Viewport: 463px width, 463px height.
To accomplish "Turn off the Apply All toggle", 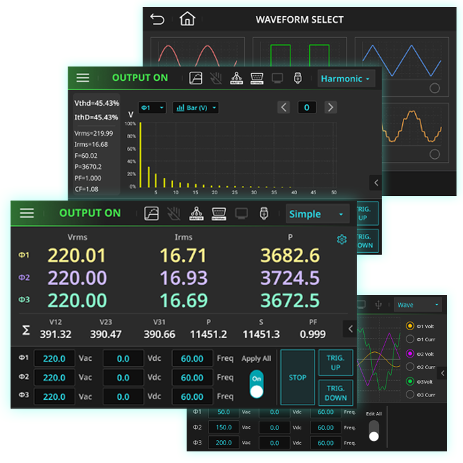I will tap(256, 384).
